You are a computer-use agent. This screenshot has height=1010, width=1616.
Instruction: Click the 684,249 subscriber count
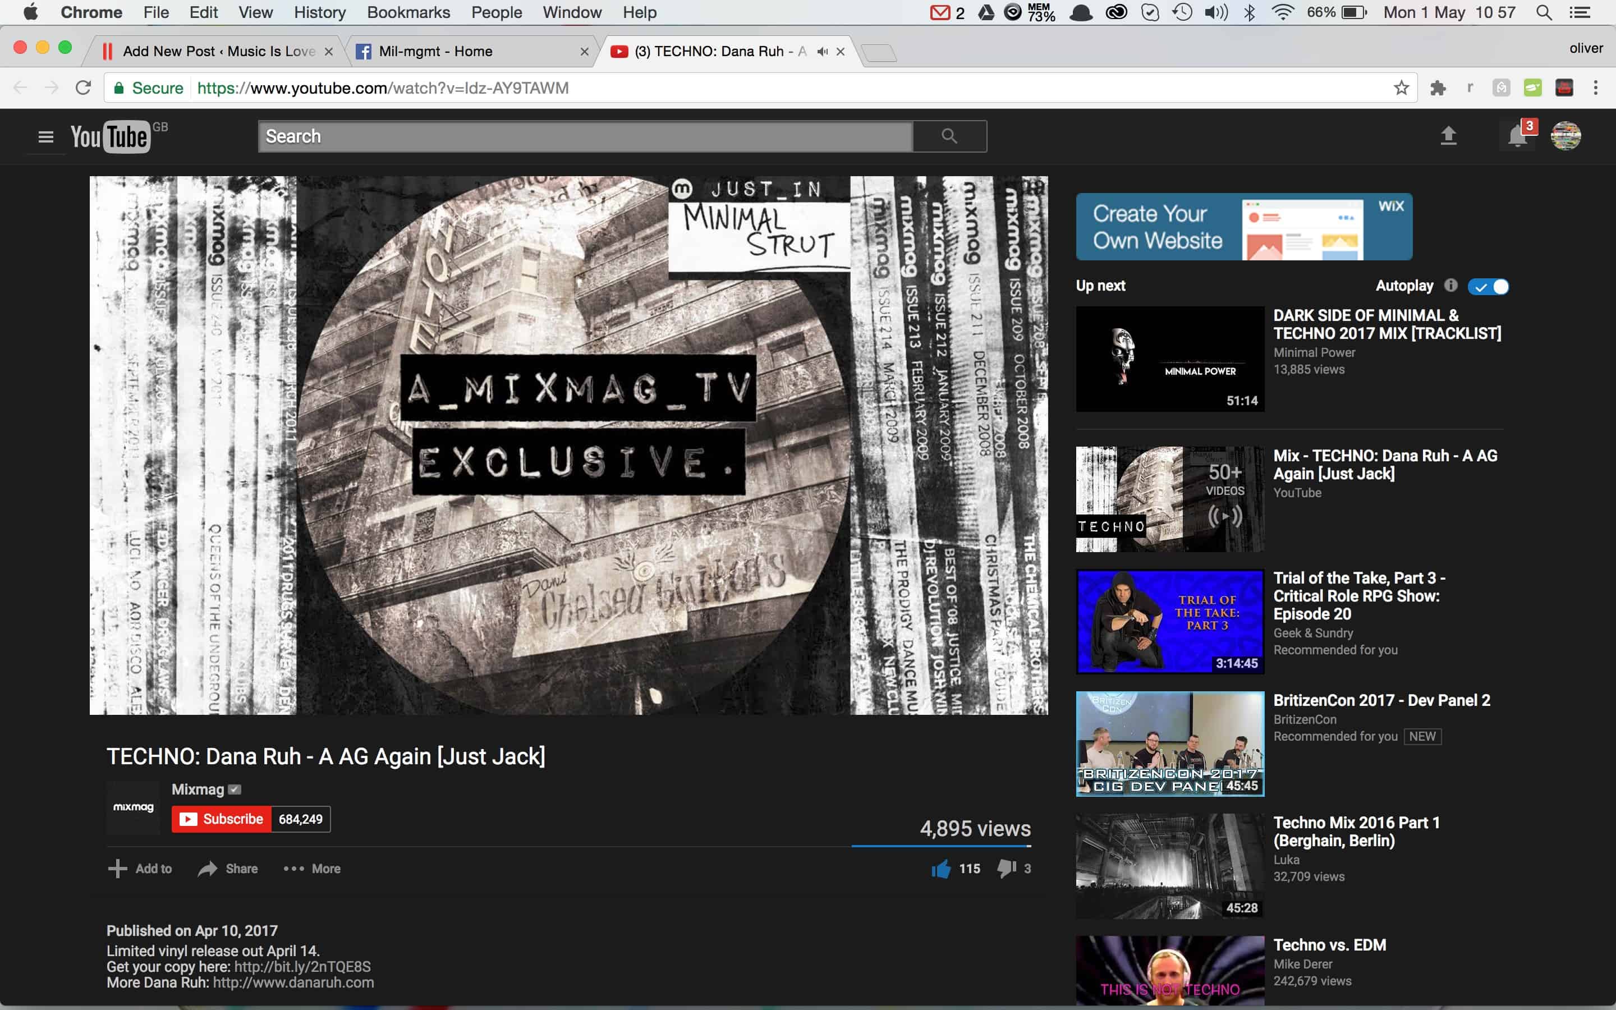coord(301,819)
